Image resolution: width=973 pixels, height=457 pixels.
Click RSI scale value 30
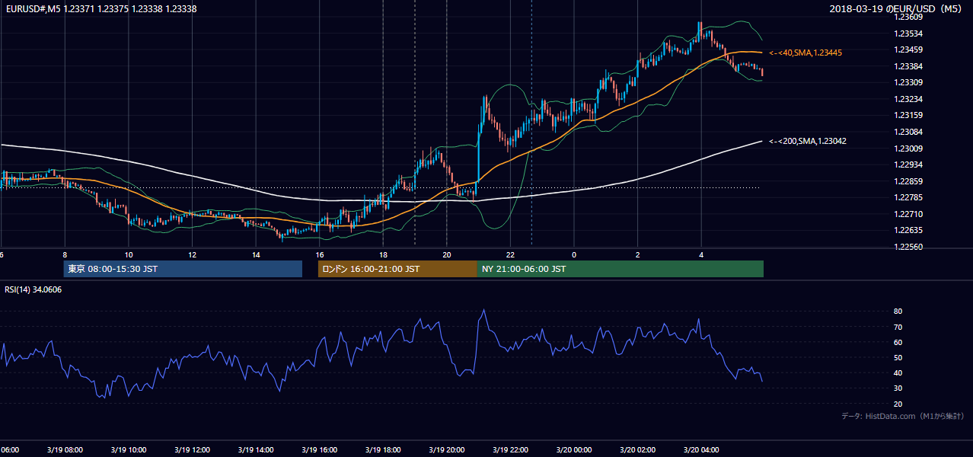click(x=898, y=388)
